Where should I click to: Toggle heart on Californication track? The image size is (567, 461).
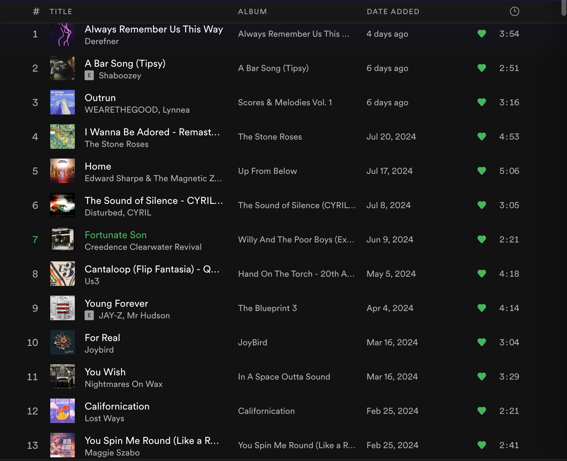482,411
